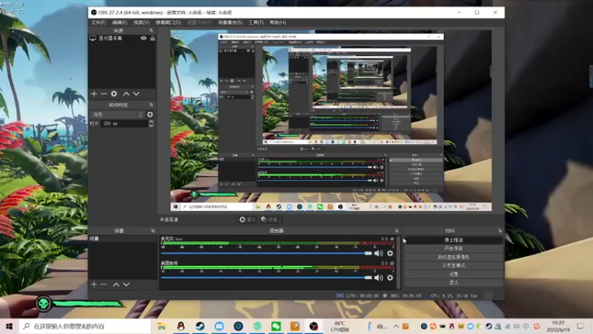Pop out the 来源 Sources dock
593x334 pixels.
pyautogui.click(x=151, y=30)
